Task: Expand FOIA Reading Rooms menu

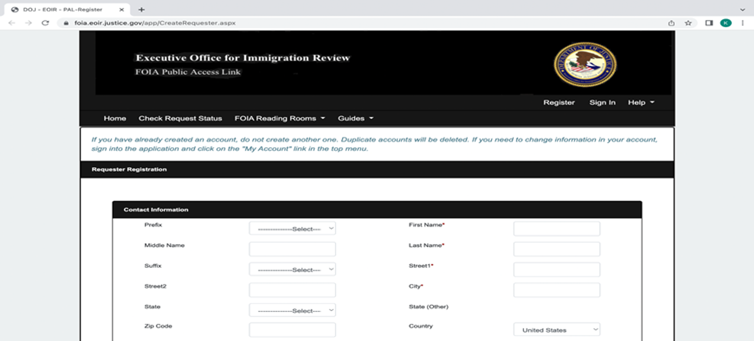Action: coord(280,118)
